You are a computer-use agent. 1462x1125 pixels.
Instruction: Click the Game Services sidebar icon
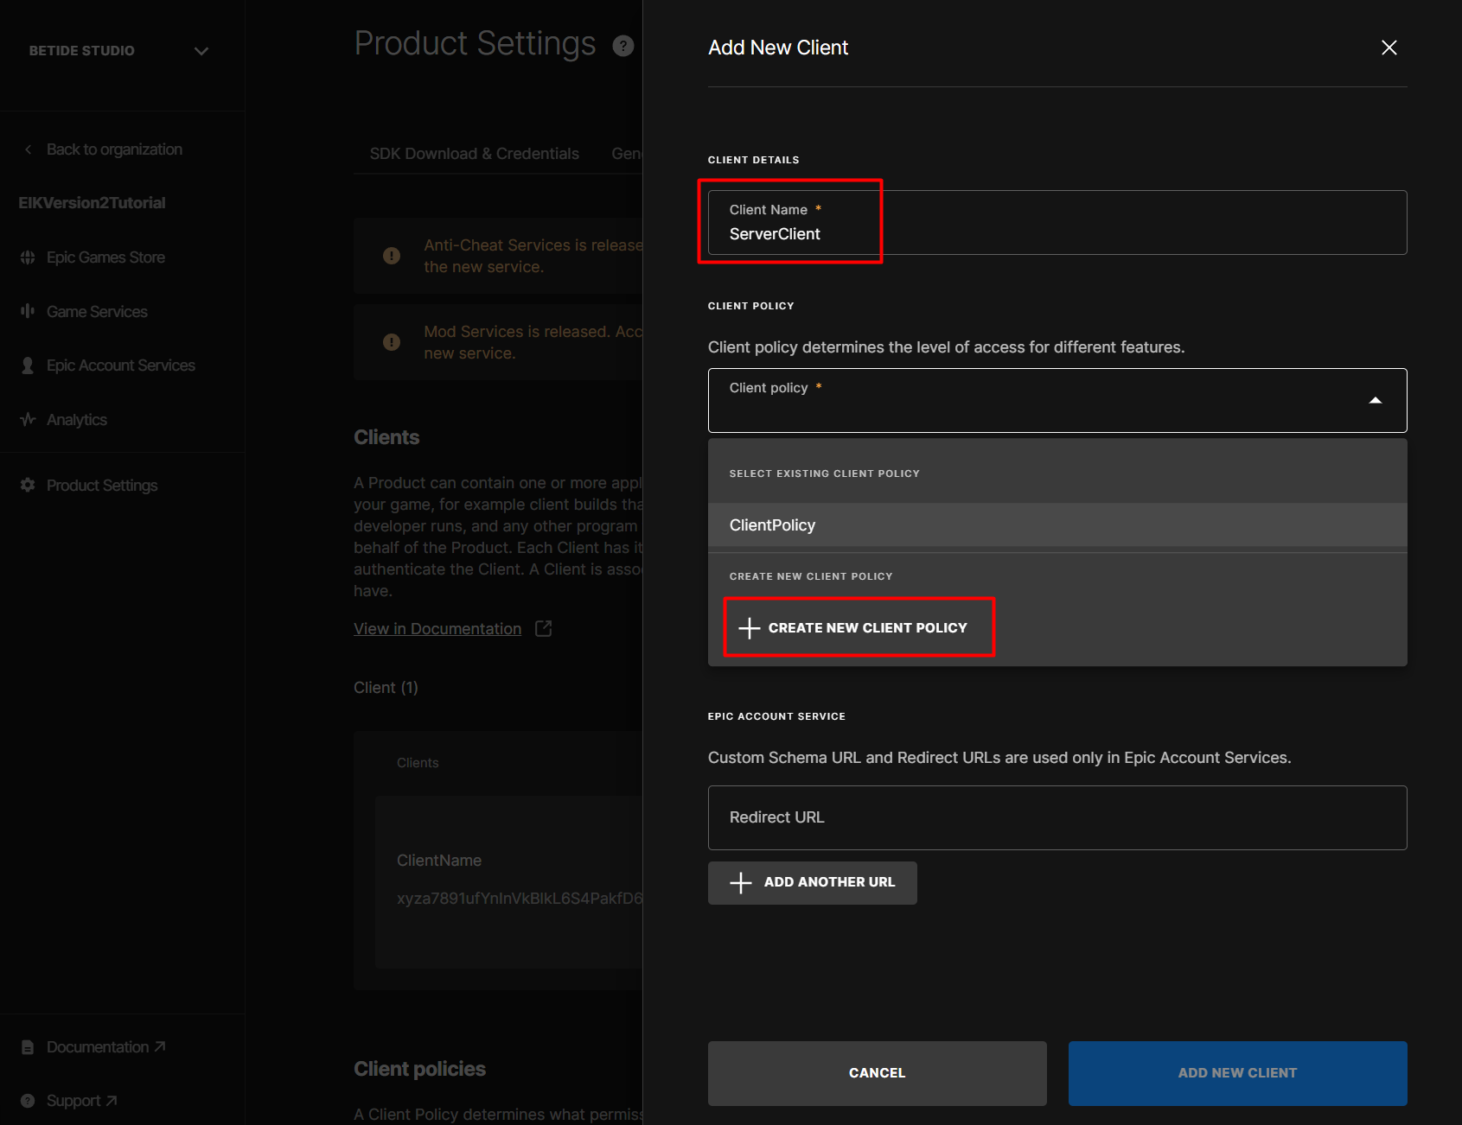tap(28, 311)
